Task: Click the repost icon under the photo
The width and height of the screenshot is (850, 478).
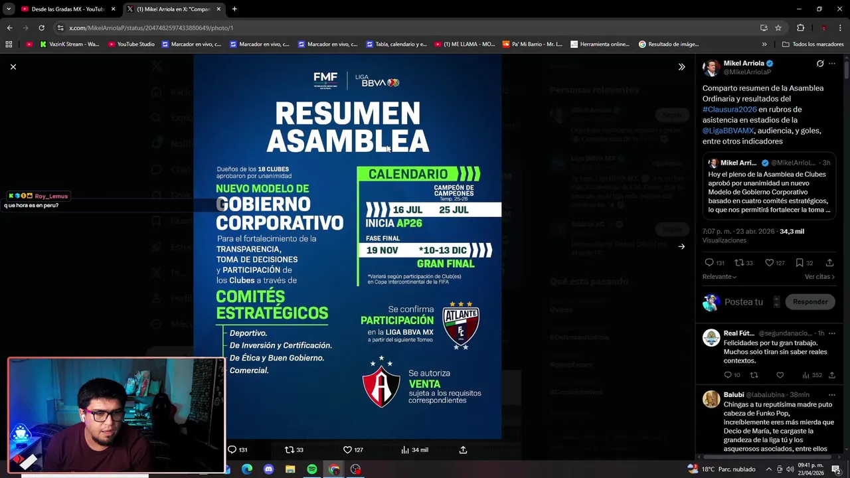Action: pyautogui.click(x=289, y=449)
